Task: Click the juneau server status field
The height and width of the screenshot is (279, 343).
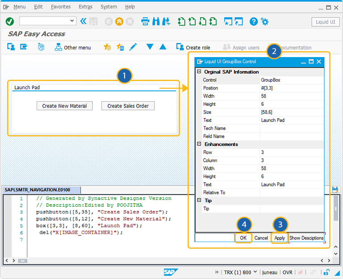Action: click(269, 272)
